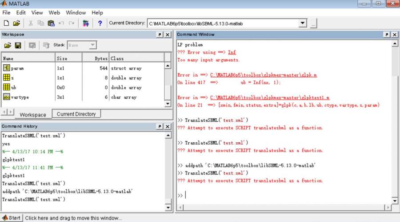The image size is (400, 222).
Task: Select the ub variable grid icon
Action: 6,87
